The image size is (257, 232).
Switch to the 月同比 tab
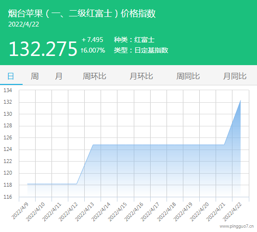[x=235, y=76]
